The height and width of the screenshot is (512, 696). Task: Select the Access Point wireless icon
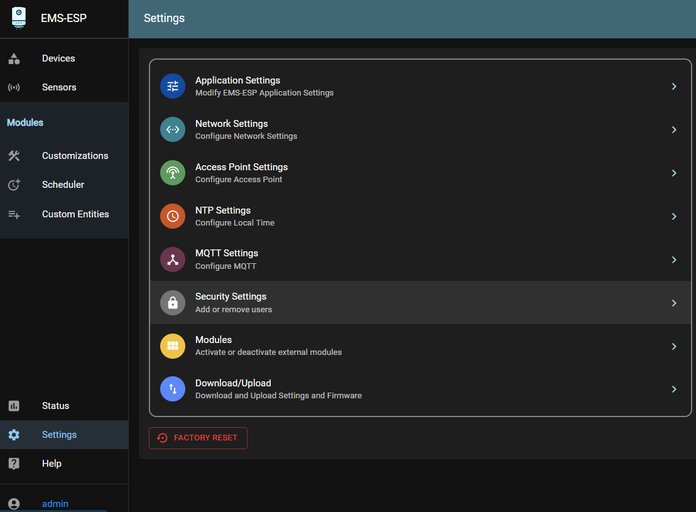pyautogui.click(x=172, y=173)
